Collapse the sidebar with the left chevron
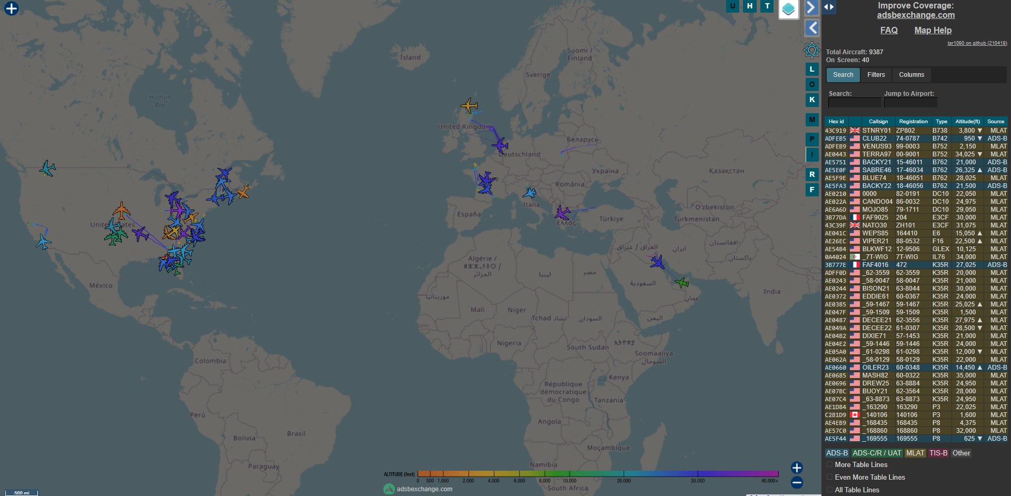 click(812, 28)
